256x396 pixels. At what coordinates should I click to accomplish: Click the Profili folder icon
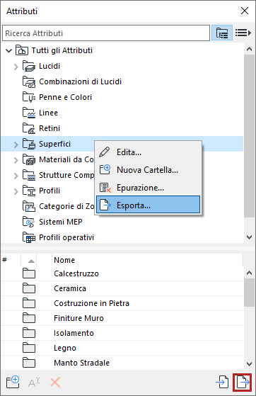click(x=29, y=191)
